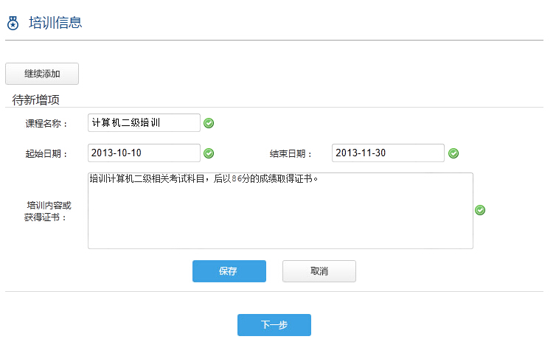Click the 起始日期 label
Viewport: 556px width, 342px height.
[46, 153]
